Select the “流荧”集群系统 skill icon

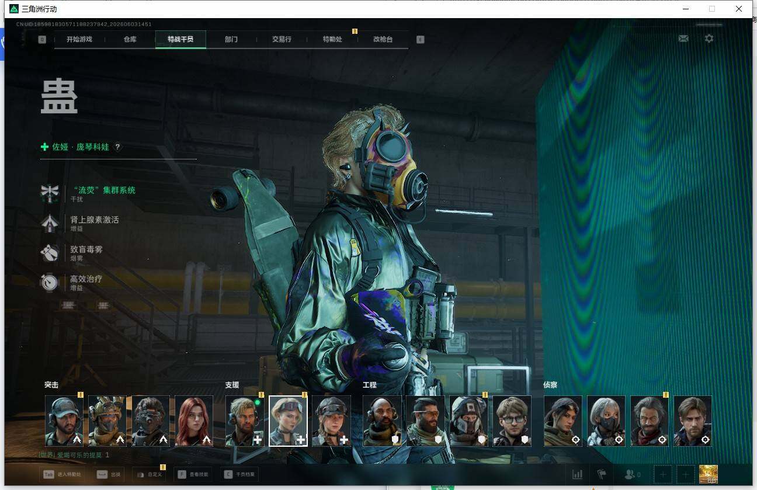pos(50,193)
